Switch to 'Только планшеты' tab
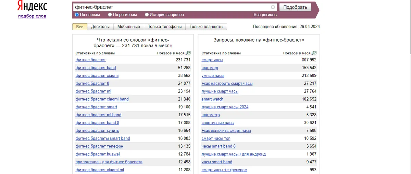Viewport: 411px width, 174px height. 207,27
